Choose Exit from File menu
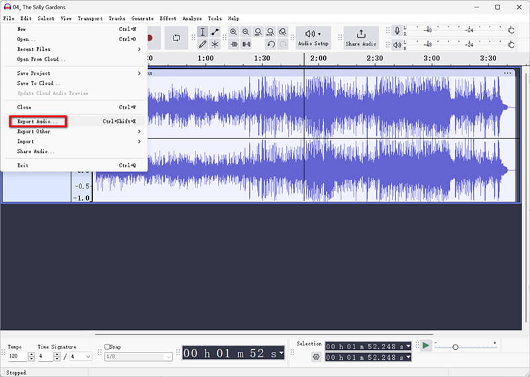Image resolution: width=530 pixels, height=377 pixels. [78, 165]
